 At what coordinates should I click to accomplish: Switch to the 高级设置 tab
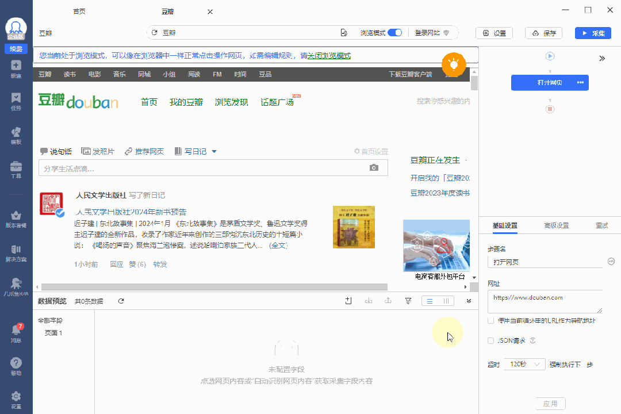tap(556, 225)
